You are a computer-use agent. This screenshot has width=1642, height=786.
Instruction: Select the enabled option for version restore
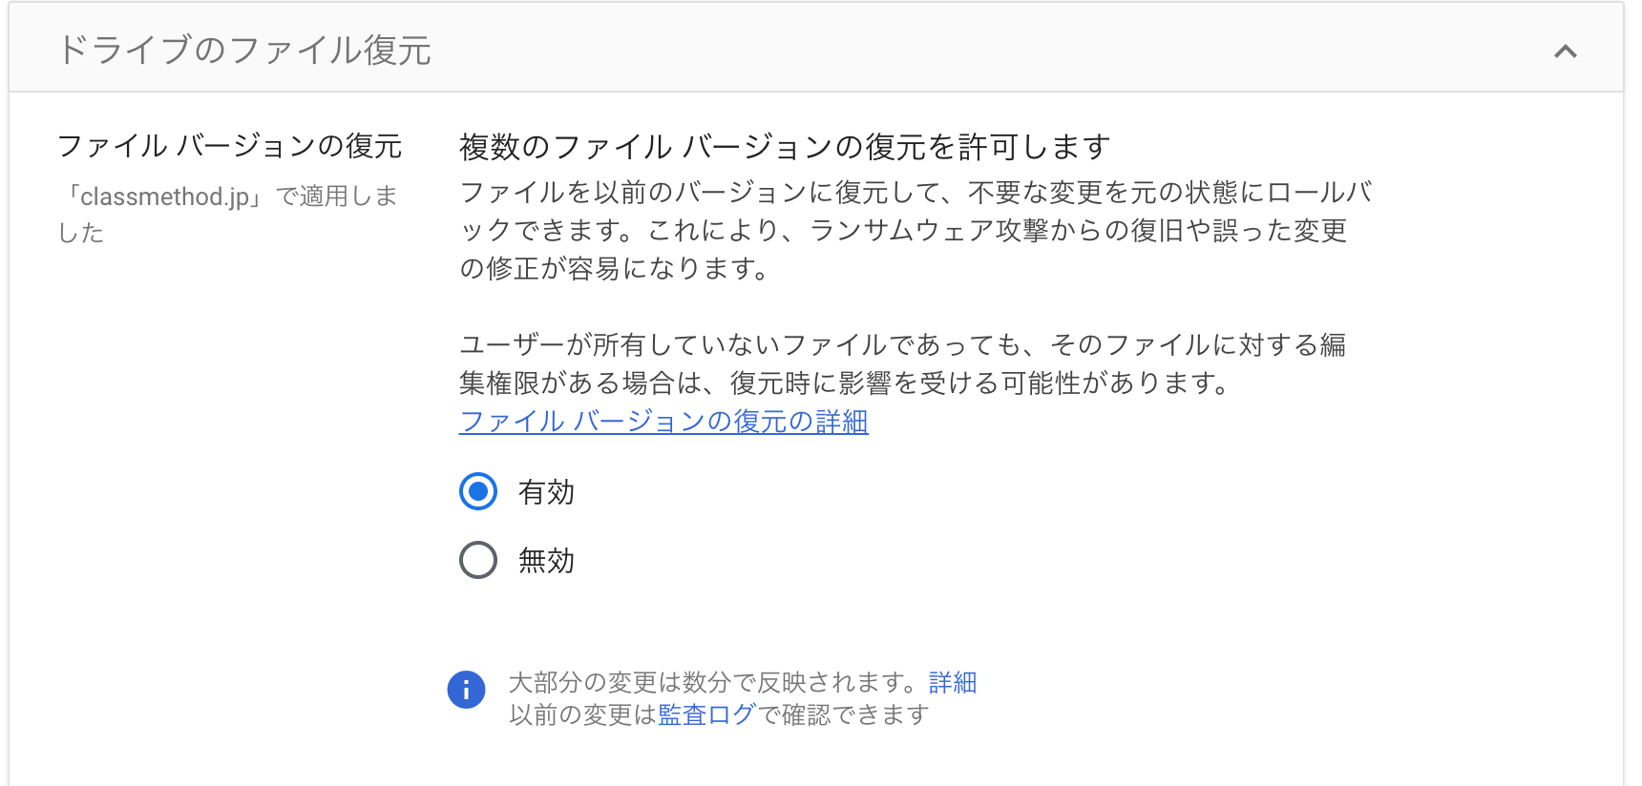[476, 493]
